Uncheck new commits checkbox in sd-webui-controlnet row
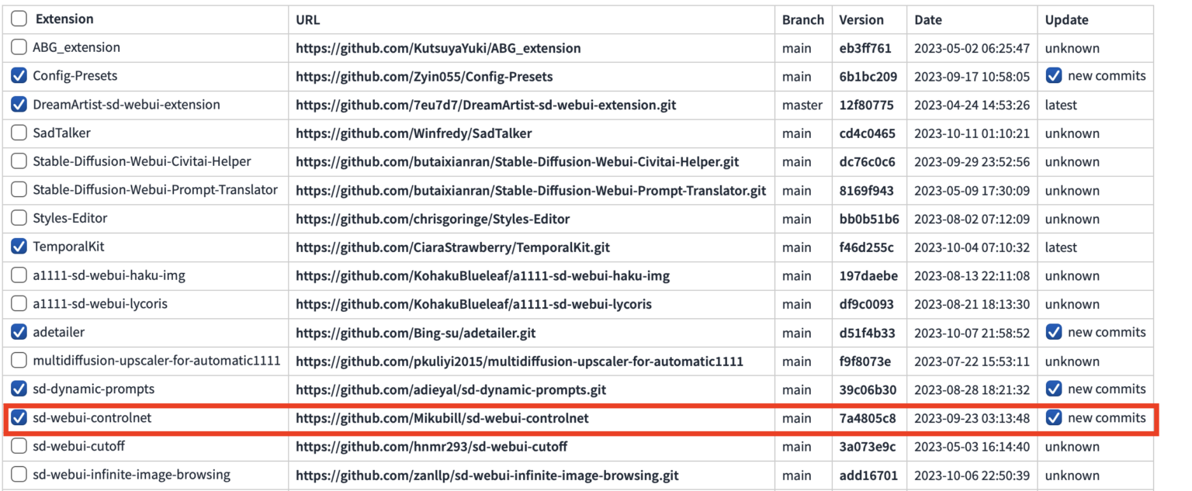Viewport: 1192px width, 491px height. (x=1053, y=418)
